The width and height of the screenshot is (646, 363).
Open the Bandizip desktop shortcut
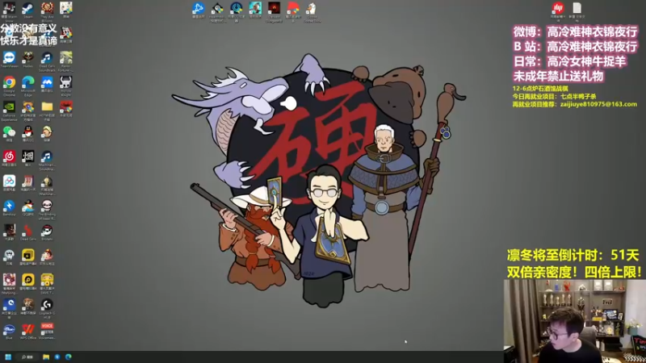tap(9, 208)
